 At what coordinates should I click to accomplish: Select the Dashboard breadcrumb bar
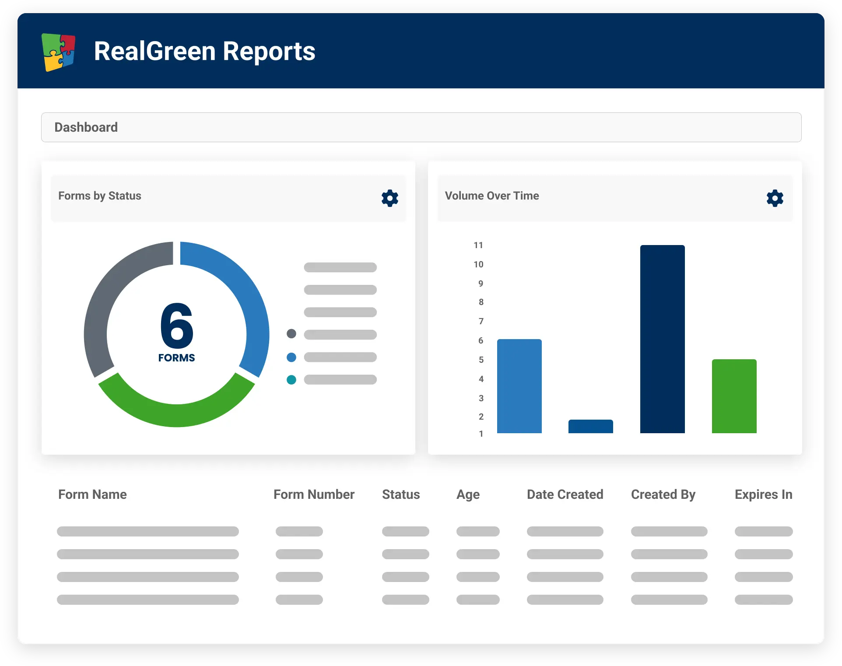click(x=421, y=127)
